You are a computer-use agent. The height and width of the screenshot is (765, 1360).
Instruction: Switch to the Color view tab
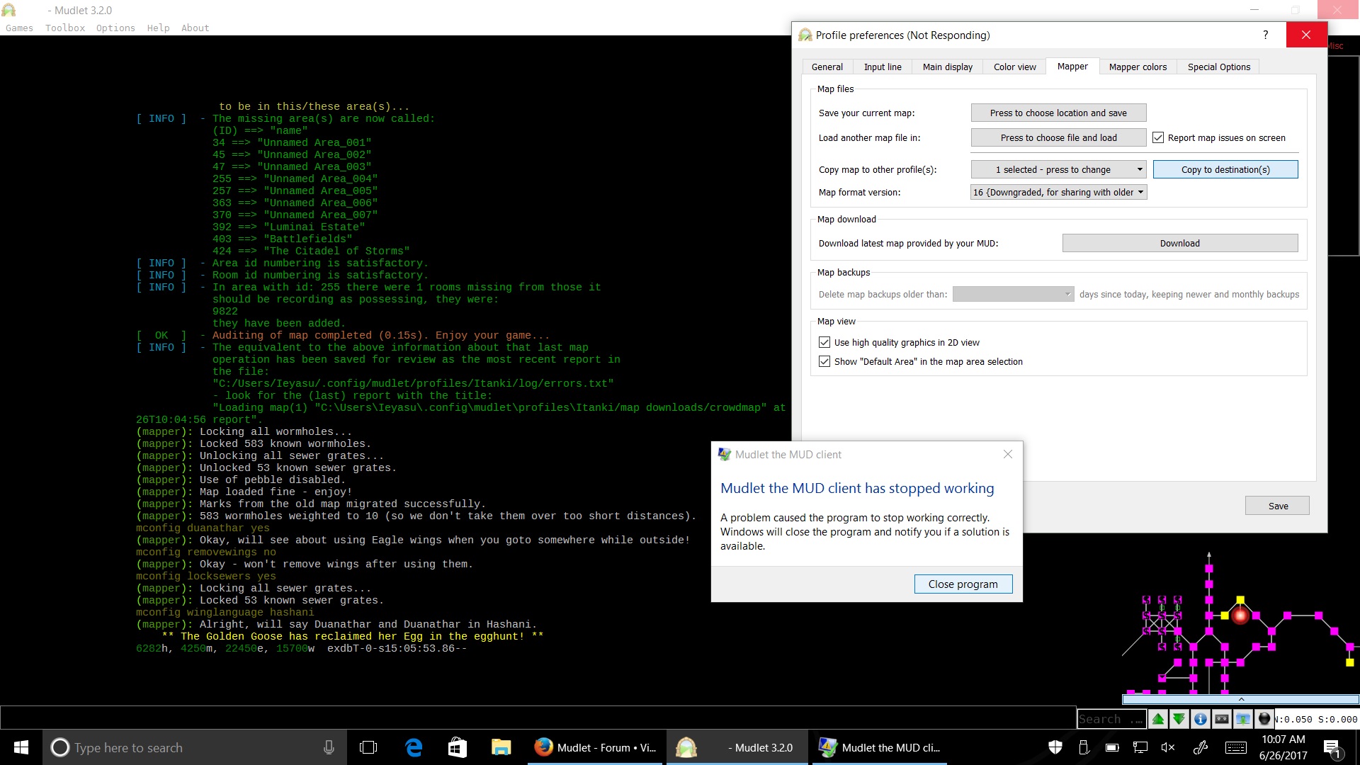(x=1015, y=67)
